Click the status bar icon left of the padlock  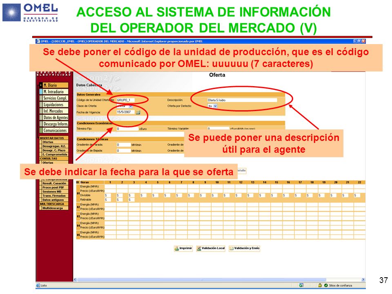(x=301, y=285)
